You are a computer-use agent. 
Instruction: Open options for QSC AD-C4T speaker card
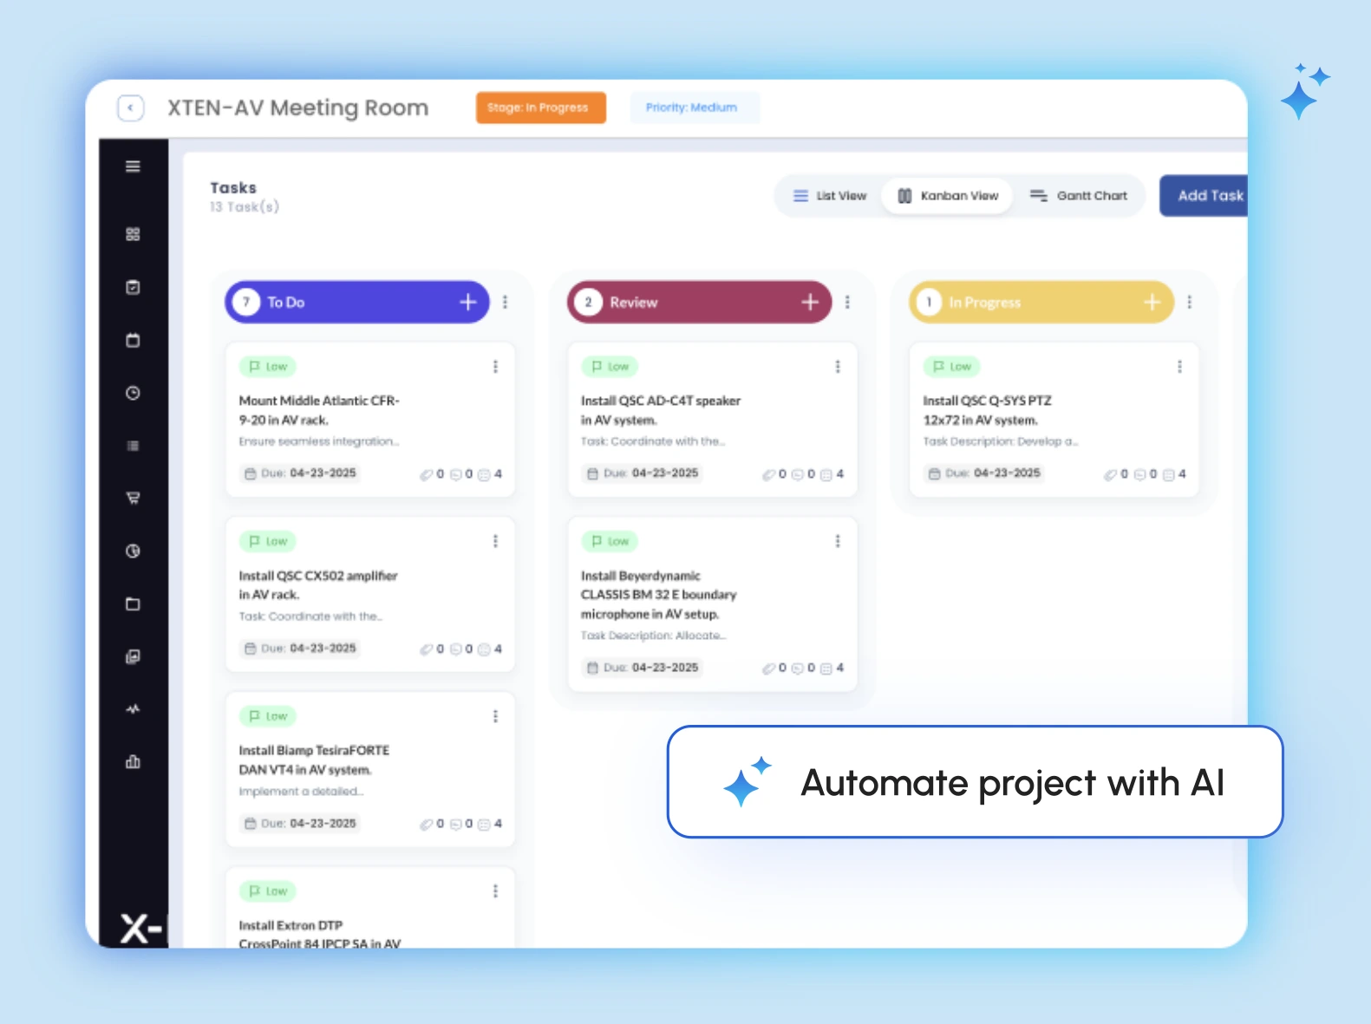point(838,367)
